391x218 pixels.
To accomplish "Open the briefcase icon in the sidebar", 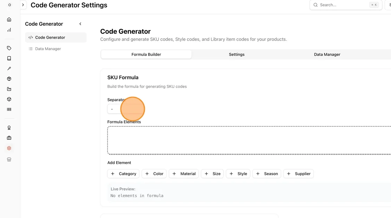I will click(9, 138).
